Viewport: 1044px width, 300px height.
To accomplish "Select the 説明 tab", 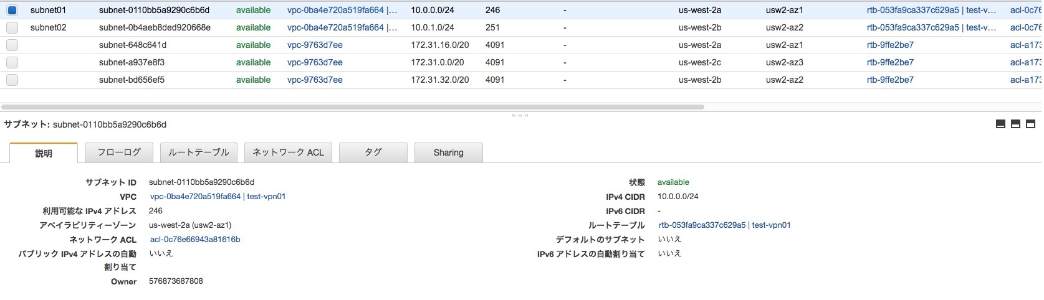I will [44, 153].
